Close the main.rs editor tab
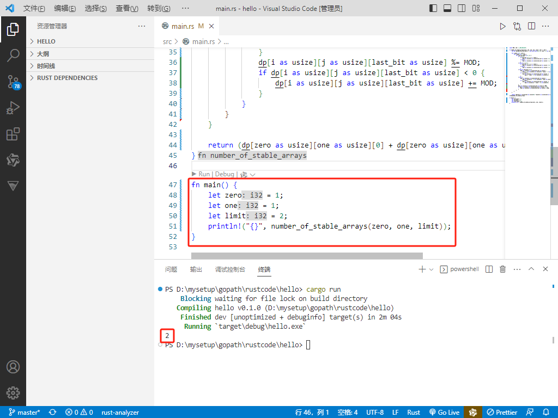The width and height of the screenshot is (558, 418). coord(211,26)
